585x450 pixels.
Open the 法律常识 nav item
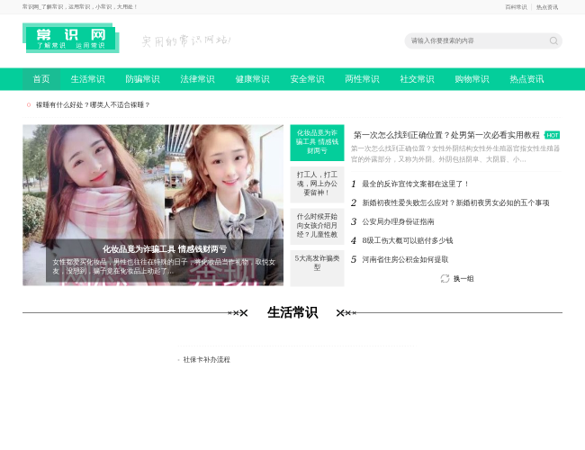pos(197,79)
